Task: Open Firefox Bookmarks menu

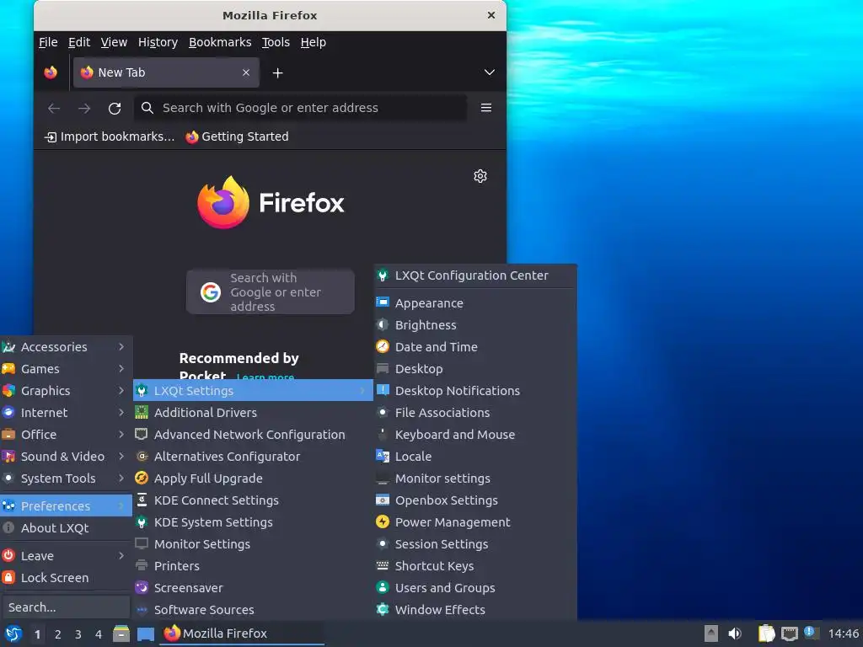Action: [x=220, y=42]
